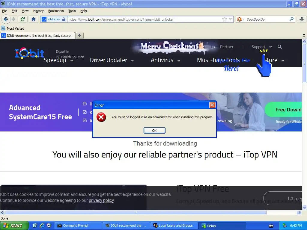Image resolution: width=307 pixels, height=230 pixels.
Task: Click the tray icon beside the clock
Action: (x=285, y=226)
